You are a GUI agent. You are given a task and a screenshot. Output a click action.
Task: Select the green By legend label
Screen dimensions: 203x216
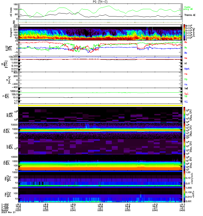186,48
